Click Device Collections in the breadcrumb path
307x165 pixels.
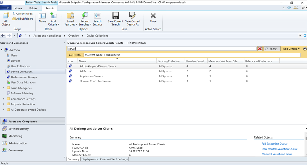[x=97, y=36]
